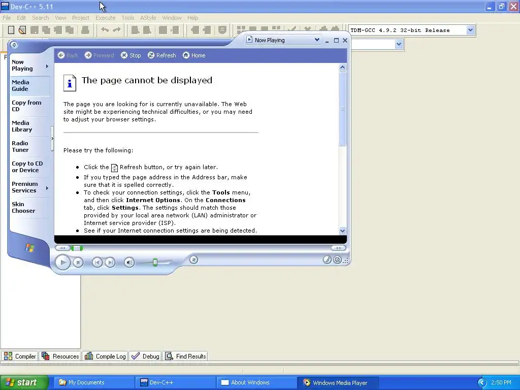520x390 pixels.
Task: Click the Play button in Media Player
Action: [62, 263]
